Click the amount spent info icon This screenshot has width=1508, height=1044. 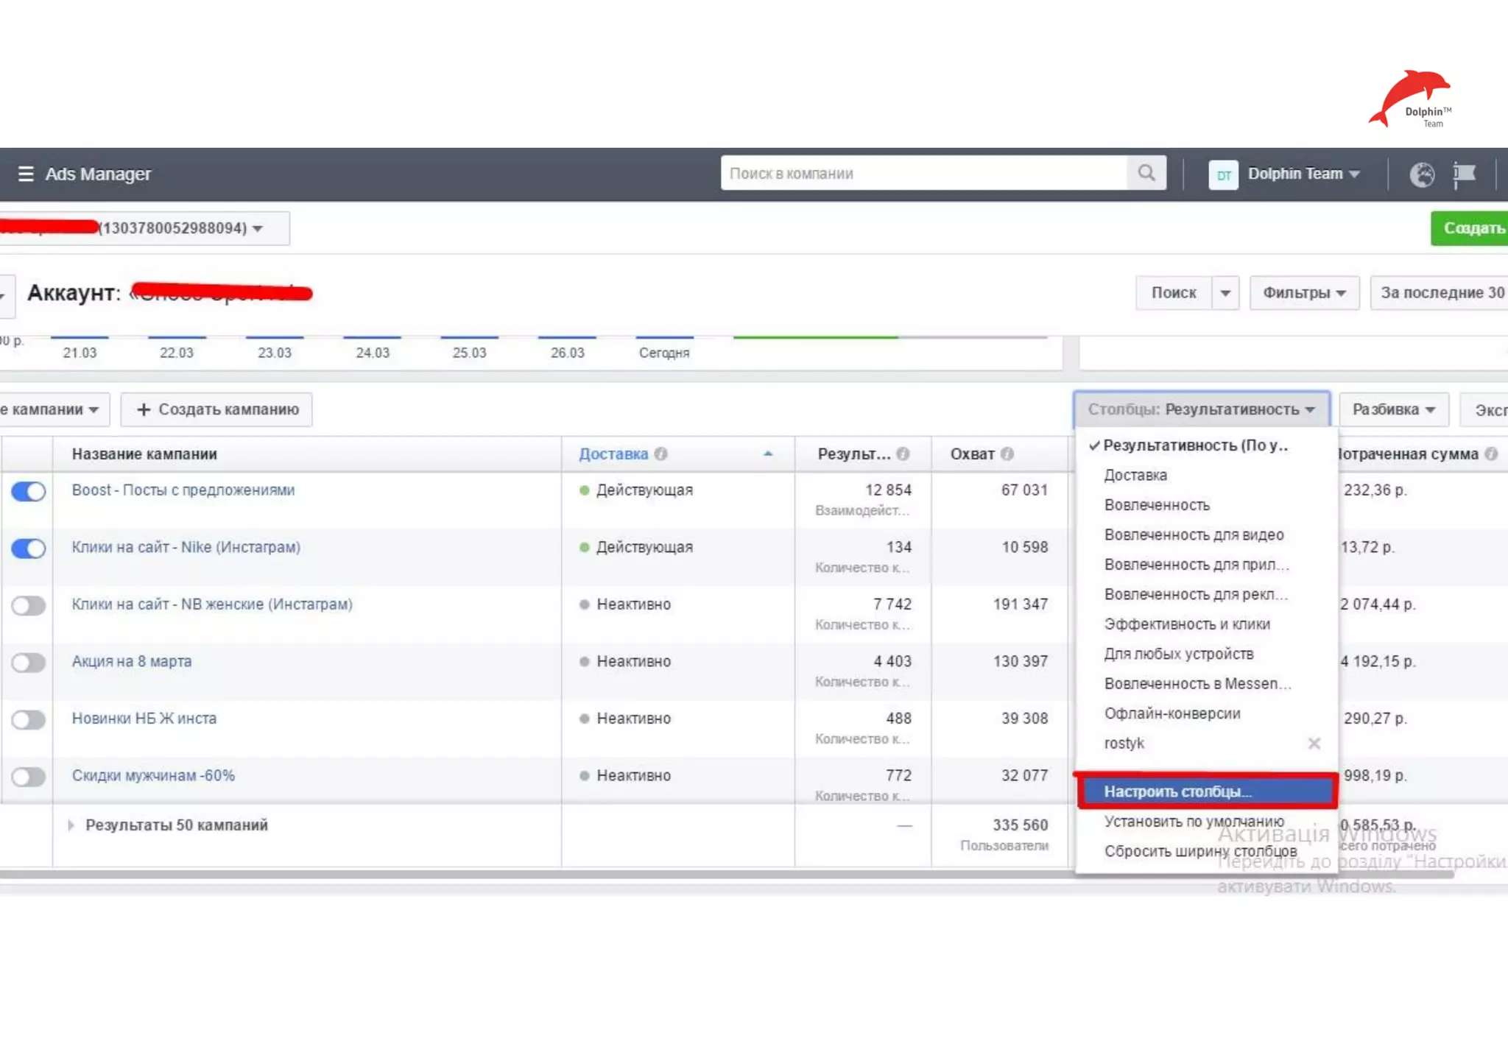pyautogui.click(x=1491, y=454)
